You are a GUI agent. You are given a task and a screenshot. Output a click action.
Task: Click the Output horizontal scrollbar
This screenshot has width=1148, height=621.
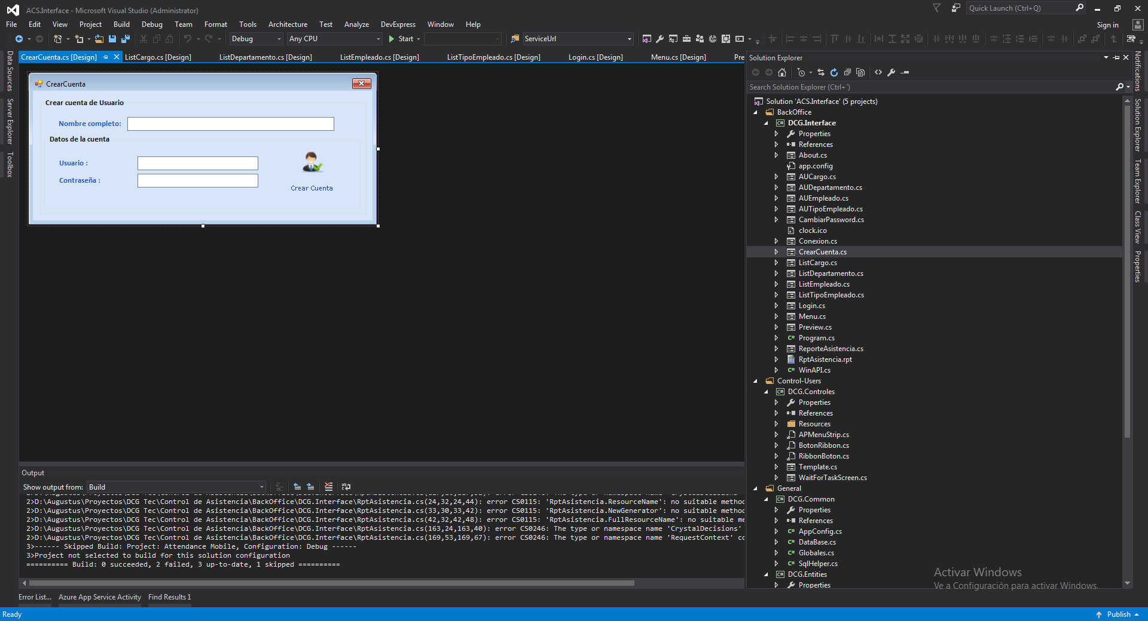pyautogui.click(x=332, y=583)
